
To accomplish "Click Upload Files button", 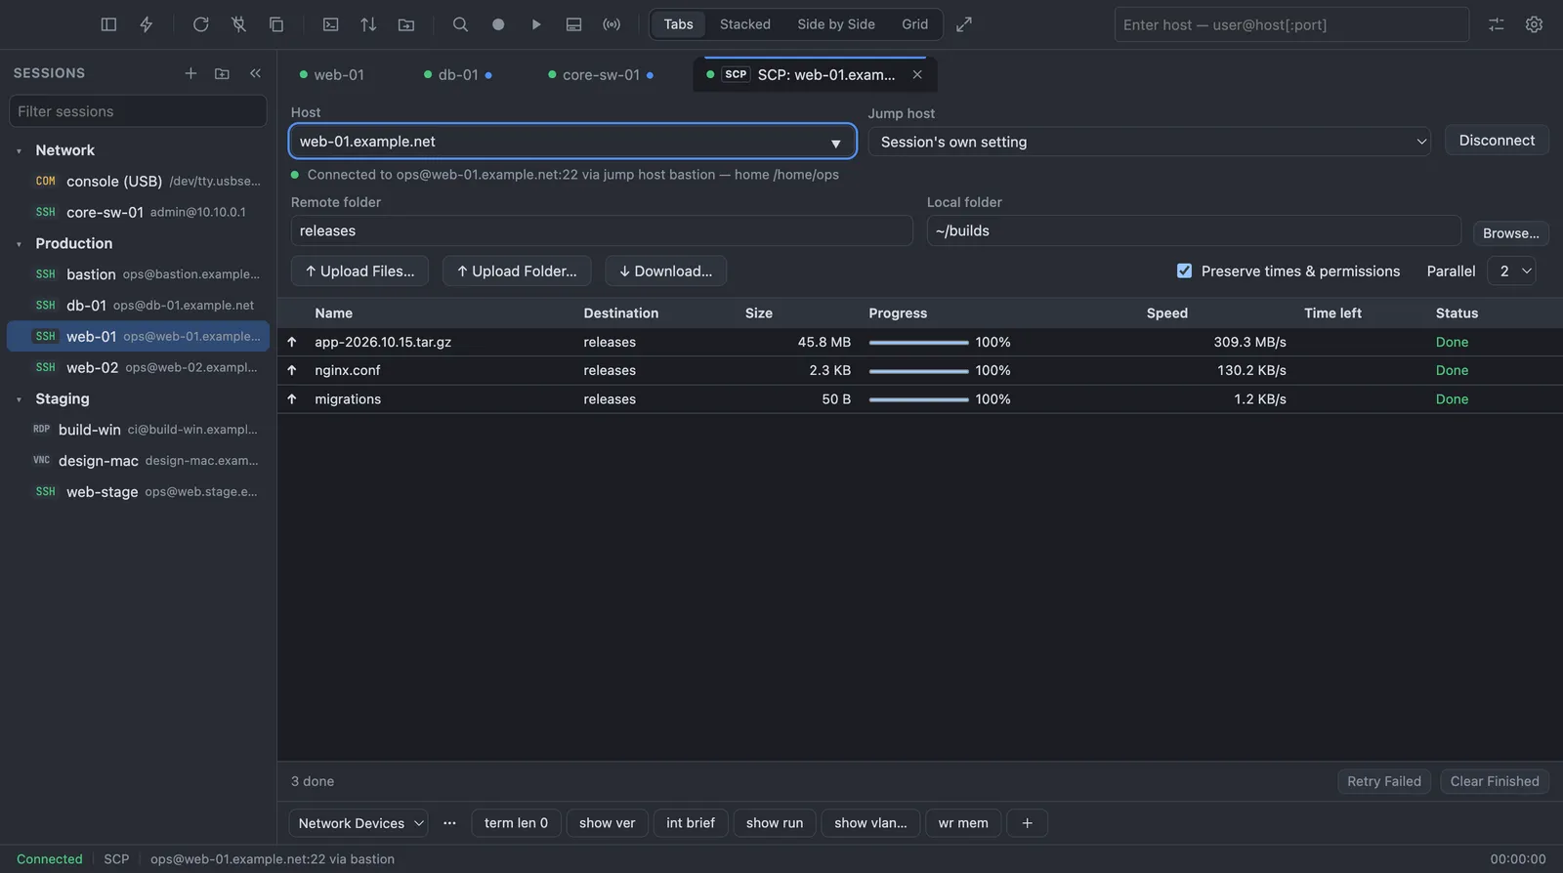I will point(359,271).
